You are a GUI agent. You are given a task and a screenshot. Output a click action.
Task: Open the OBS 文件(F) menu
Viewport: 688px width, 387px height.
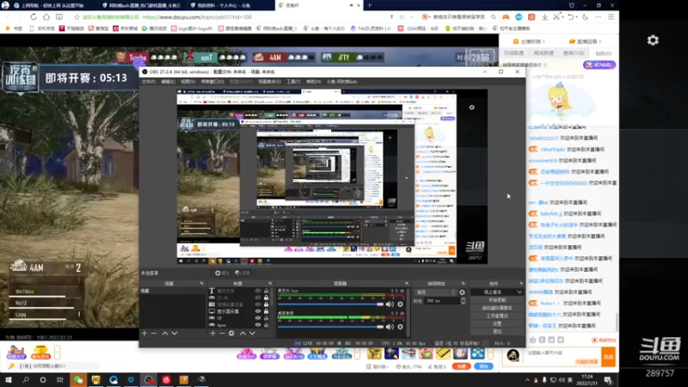(148, 82)
